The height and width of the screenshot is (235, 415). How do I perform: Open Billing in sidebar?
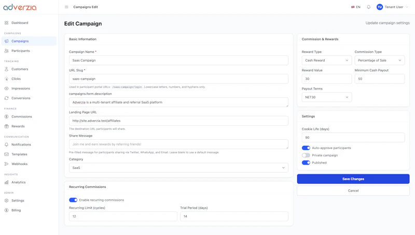[16, 210]
